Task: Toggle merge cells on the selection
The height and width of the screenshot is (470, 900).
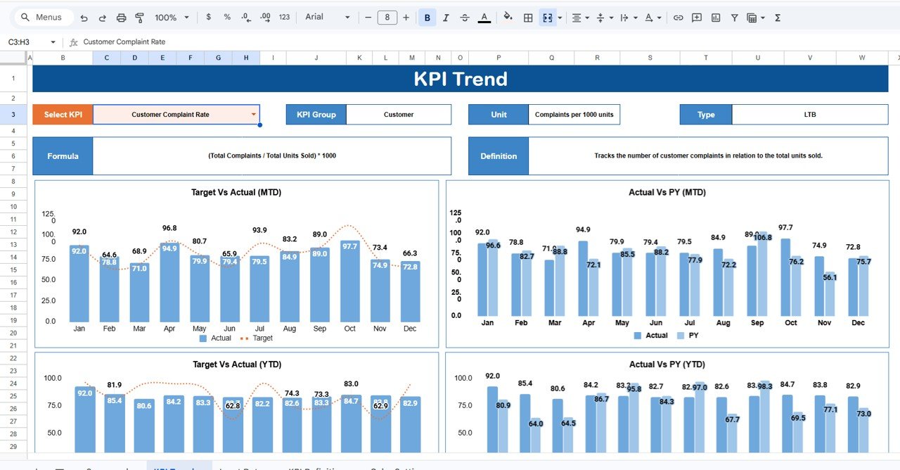Action: (547, 17)
